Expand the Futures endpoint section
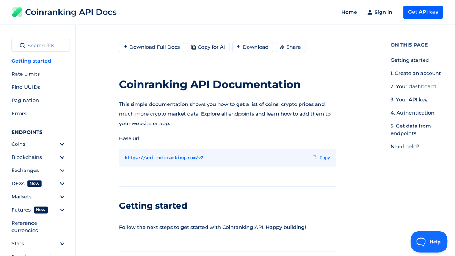Viewport: 455px width, 256px height. 62,210
